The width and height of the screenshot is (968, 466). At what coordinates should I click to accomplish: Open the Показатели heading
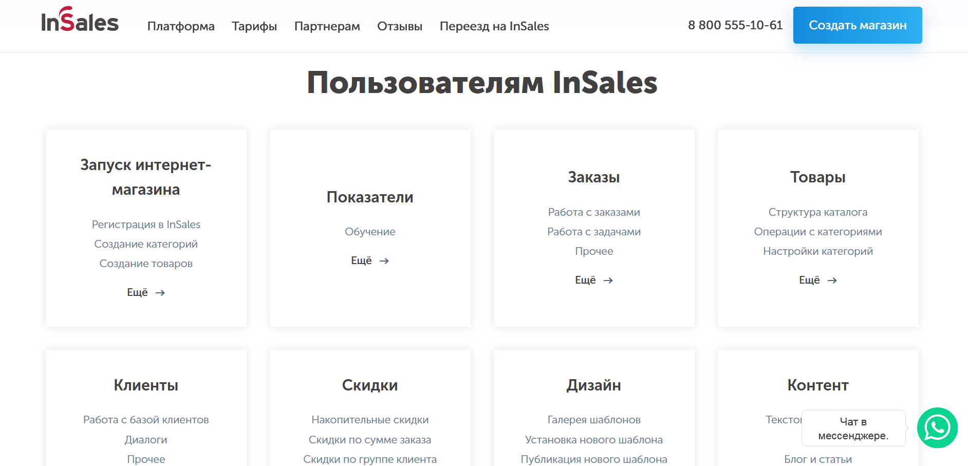click(x=370, y=197)
